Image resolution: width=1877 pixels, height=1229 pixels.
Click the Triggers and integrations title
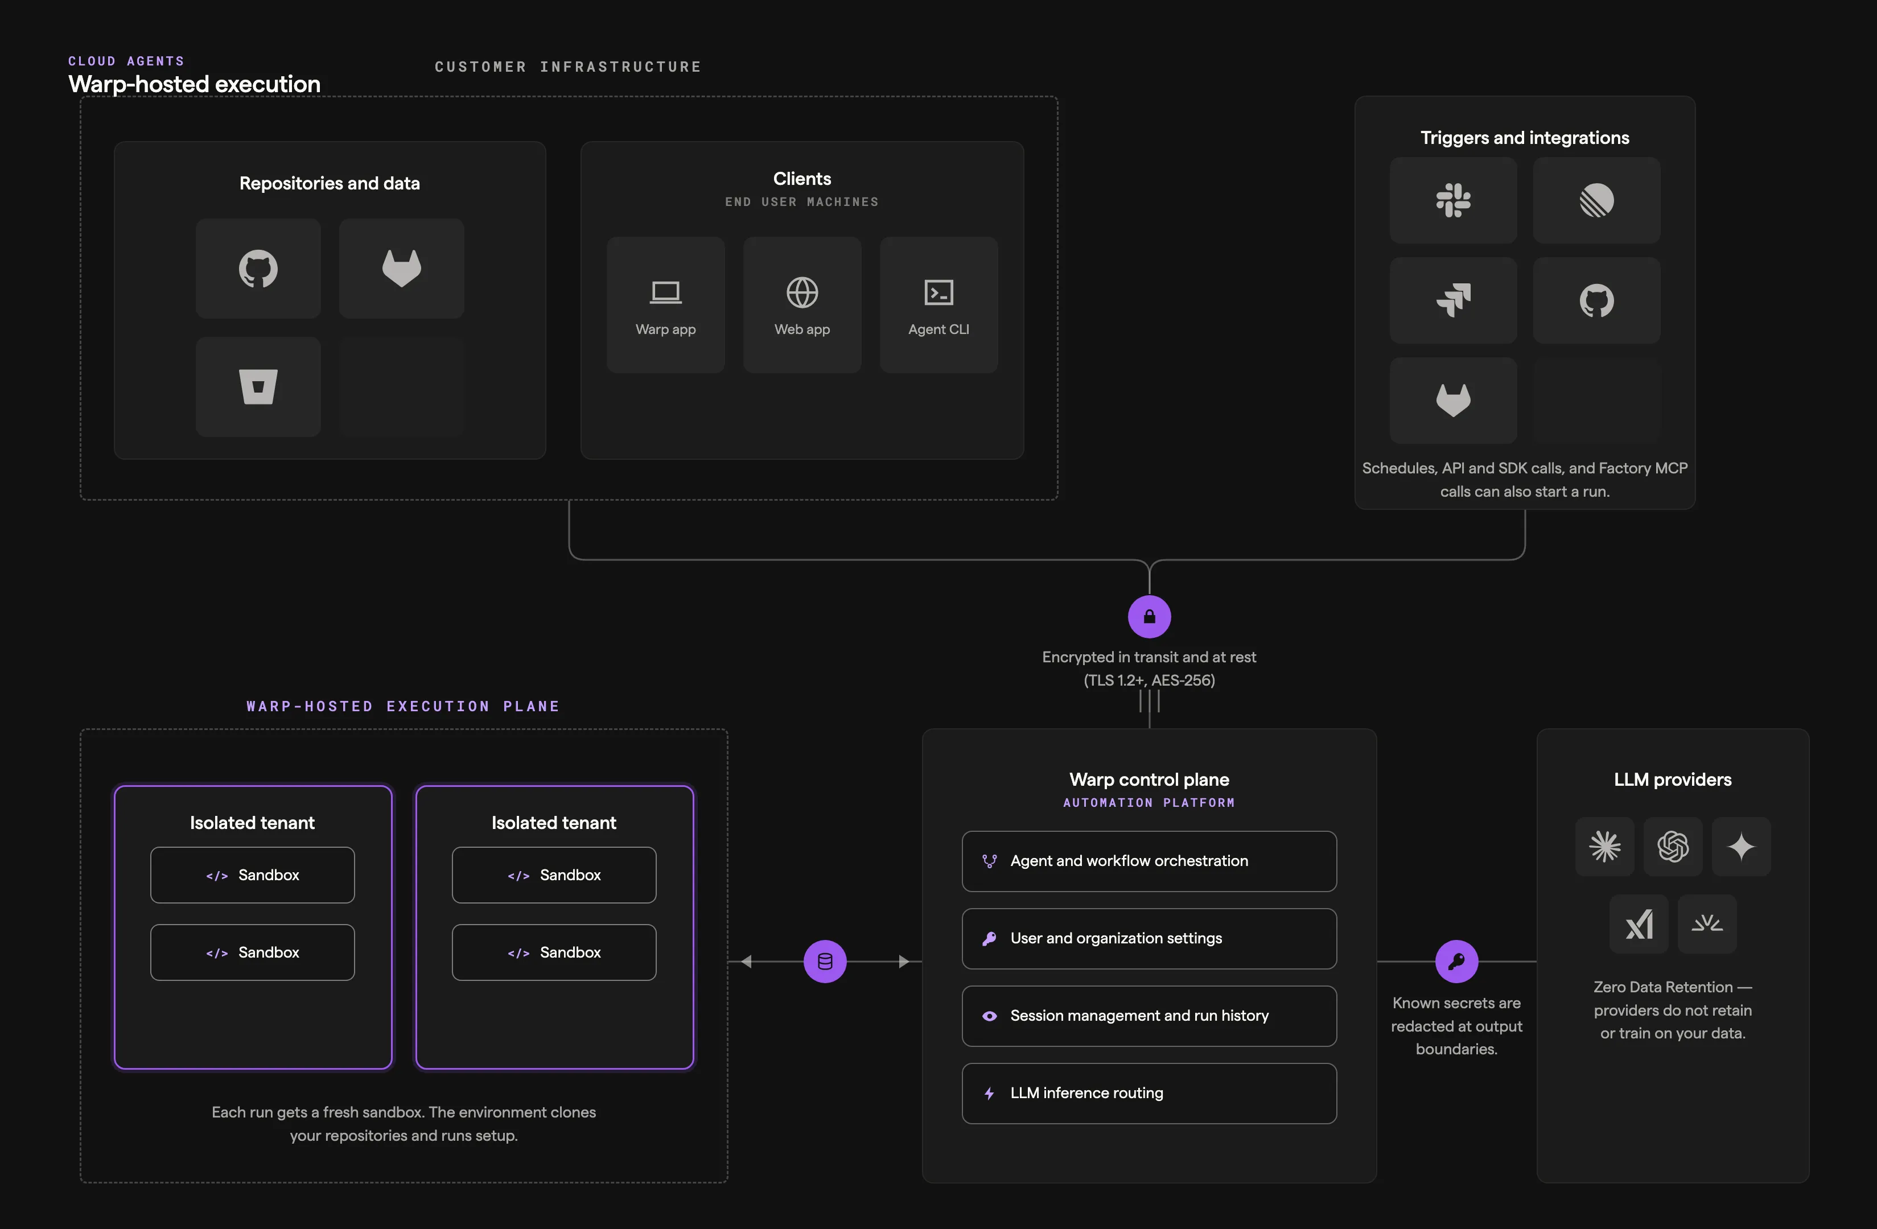coord(1525,137)
